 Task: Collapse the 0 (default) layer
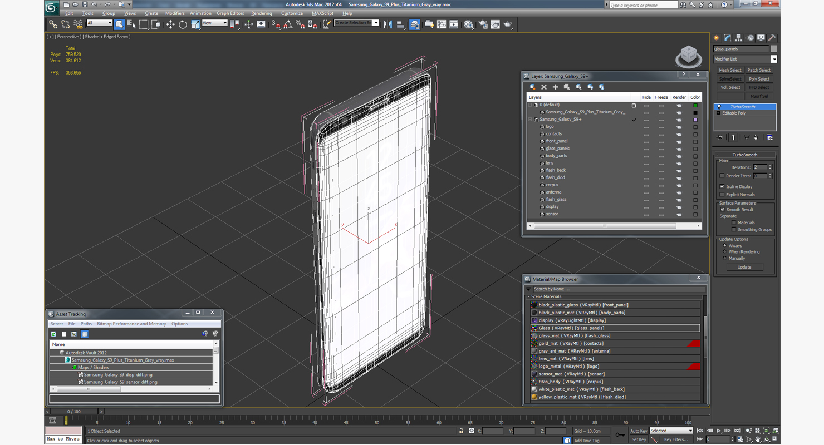530,105
